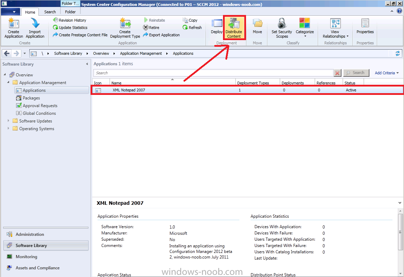
Task: Copy the selected application
Action: [x=190, y=20]
